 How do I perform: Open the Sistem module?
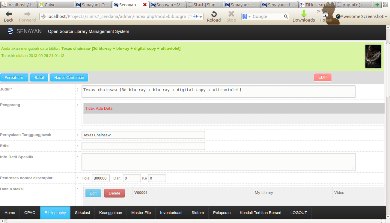pyautogui.click(x=198, y=213)
